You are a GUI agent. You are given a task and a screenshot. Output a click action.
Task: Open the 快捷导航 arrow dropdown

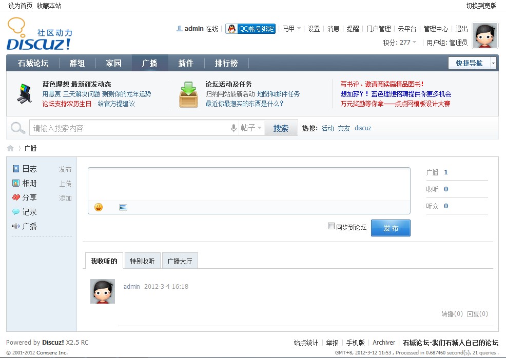tap(493, 63)
